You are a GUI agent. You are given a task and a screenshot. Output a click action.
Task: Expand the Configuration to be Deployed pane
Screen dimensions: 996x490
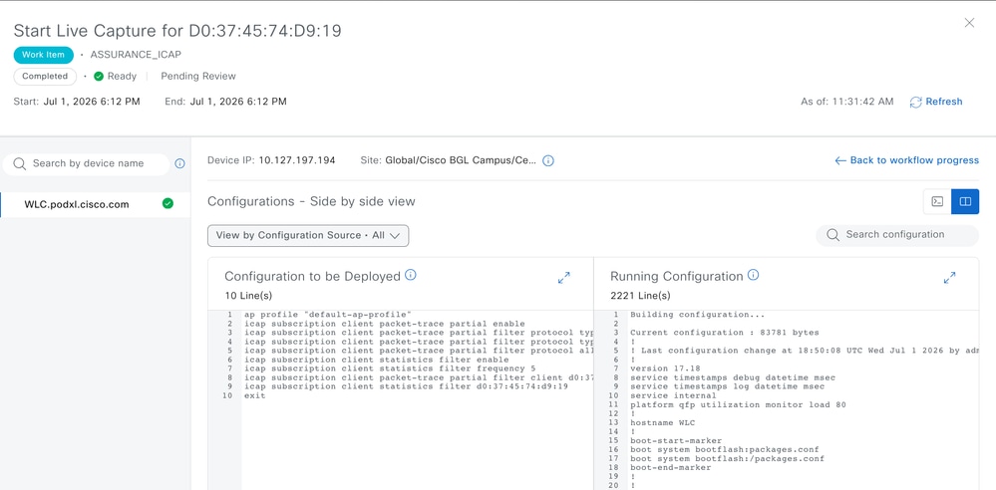(x=563, y=278)
